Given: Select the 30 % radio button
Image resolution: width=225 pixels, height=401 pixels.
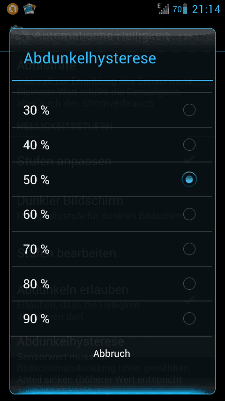Looking at the screenshot, I should coord(189,110).
